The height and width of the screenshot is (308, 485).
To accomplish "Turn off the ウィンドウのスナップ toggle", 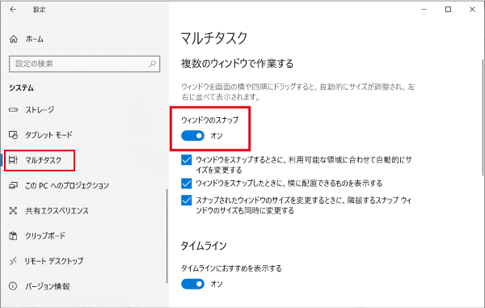I will (x=192, y=136).
